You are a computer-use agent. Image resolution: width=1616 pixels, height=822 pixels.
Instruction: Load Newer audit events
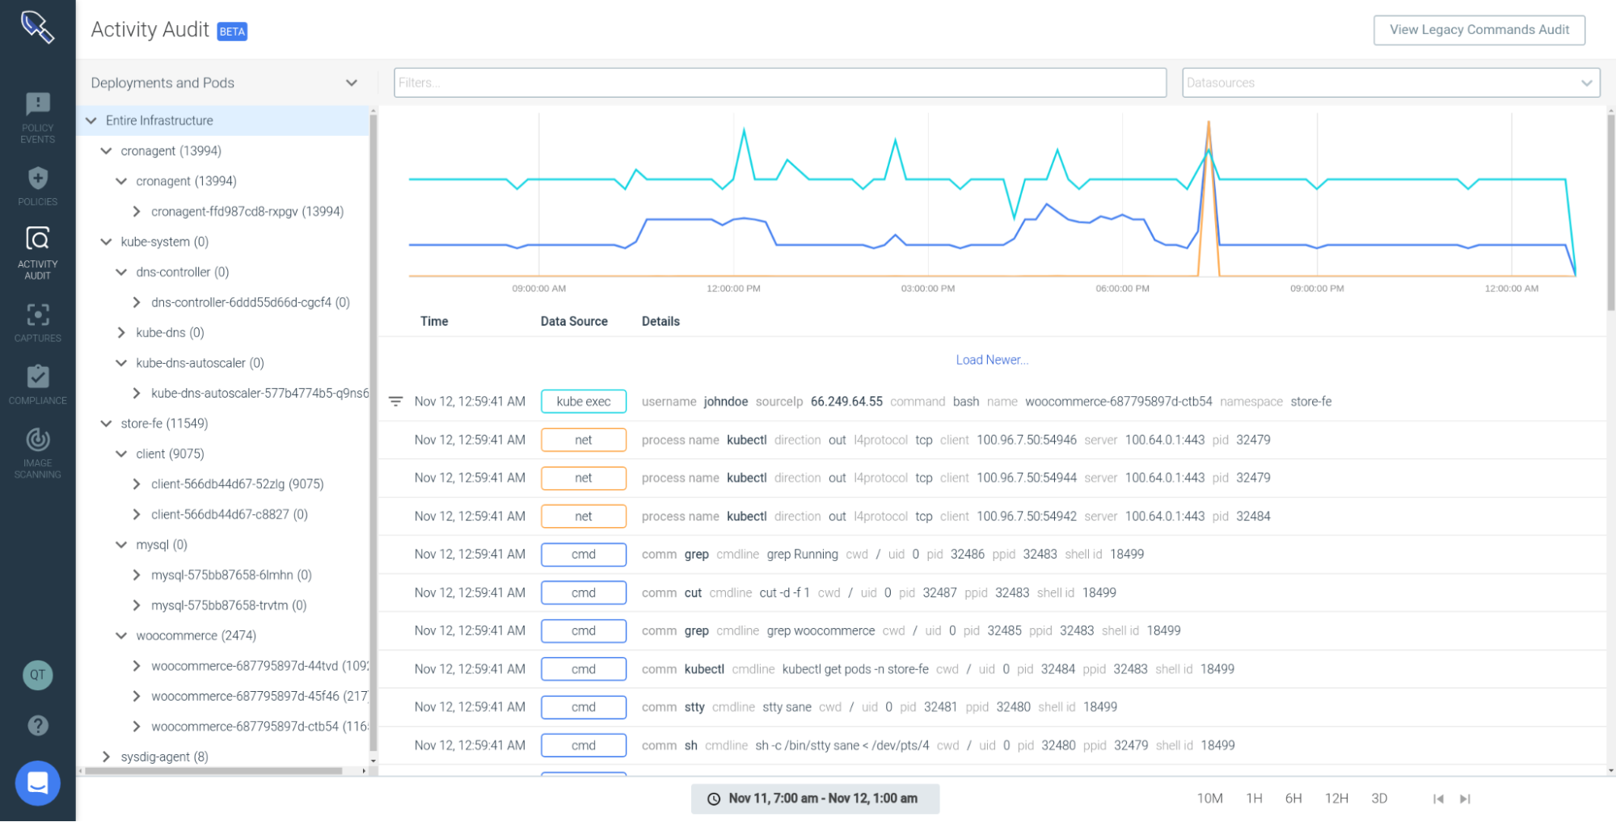point(992,360)
